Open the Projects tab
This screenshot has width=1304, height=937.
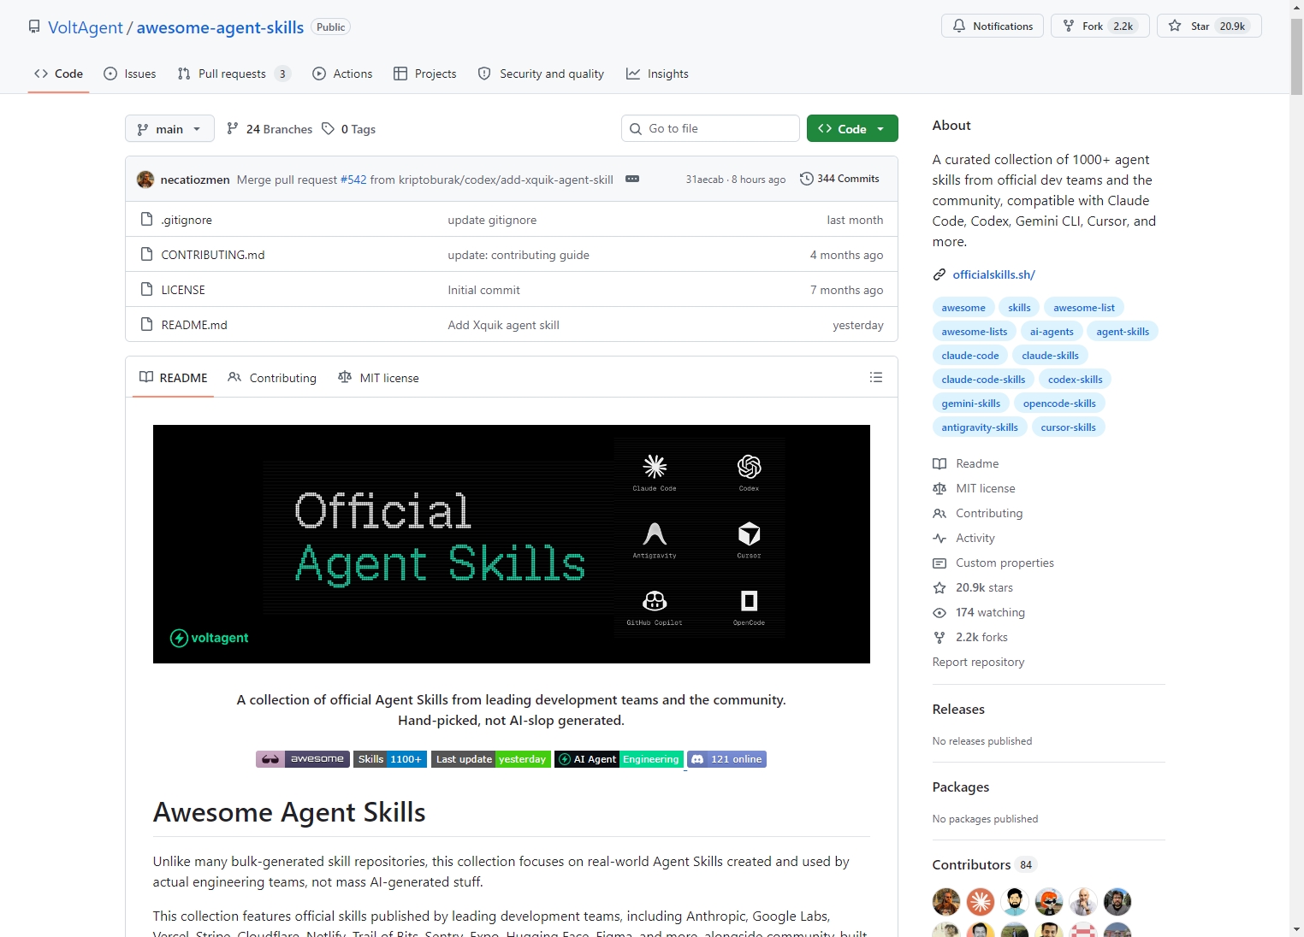pos(425,74)
